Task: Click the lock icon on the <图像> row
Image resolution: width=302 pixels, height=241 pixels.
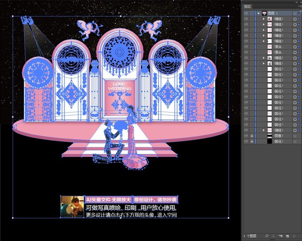Action: (x=252, y=136)
